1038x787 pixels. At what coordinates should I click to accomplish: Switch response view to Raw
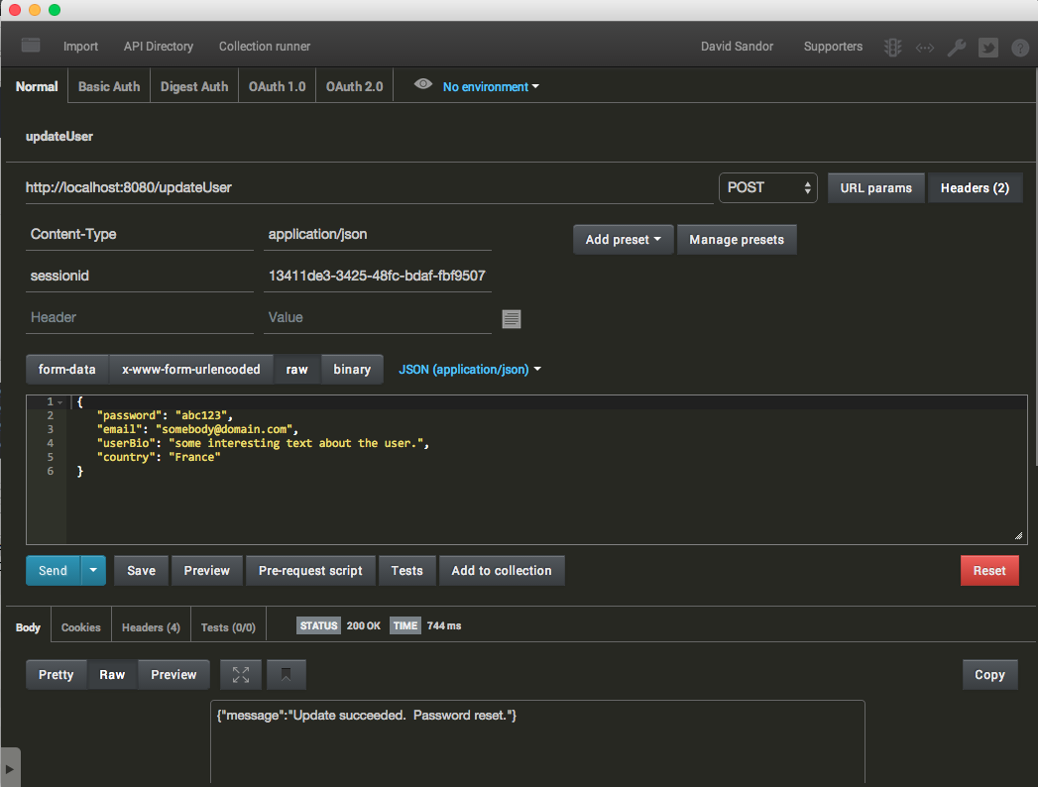tap(112, 674)
